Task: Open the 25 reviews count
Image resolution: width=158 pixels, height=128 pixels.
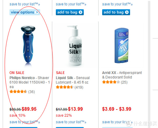Action: tap(124, 82)
